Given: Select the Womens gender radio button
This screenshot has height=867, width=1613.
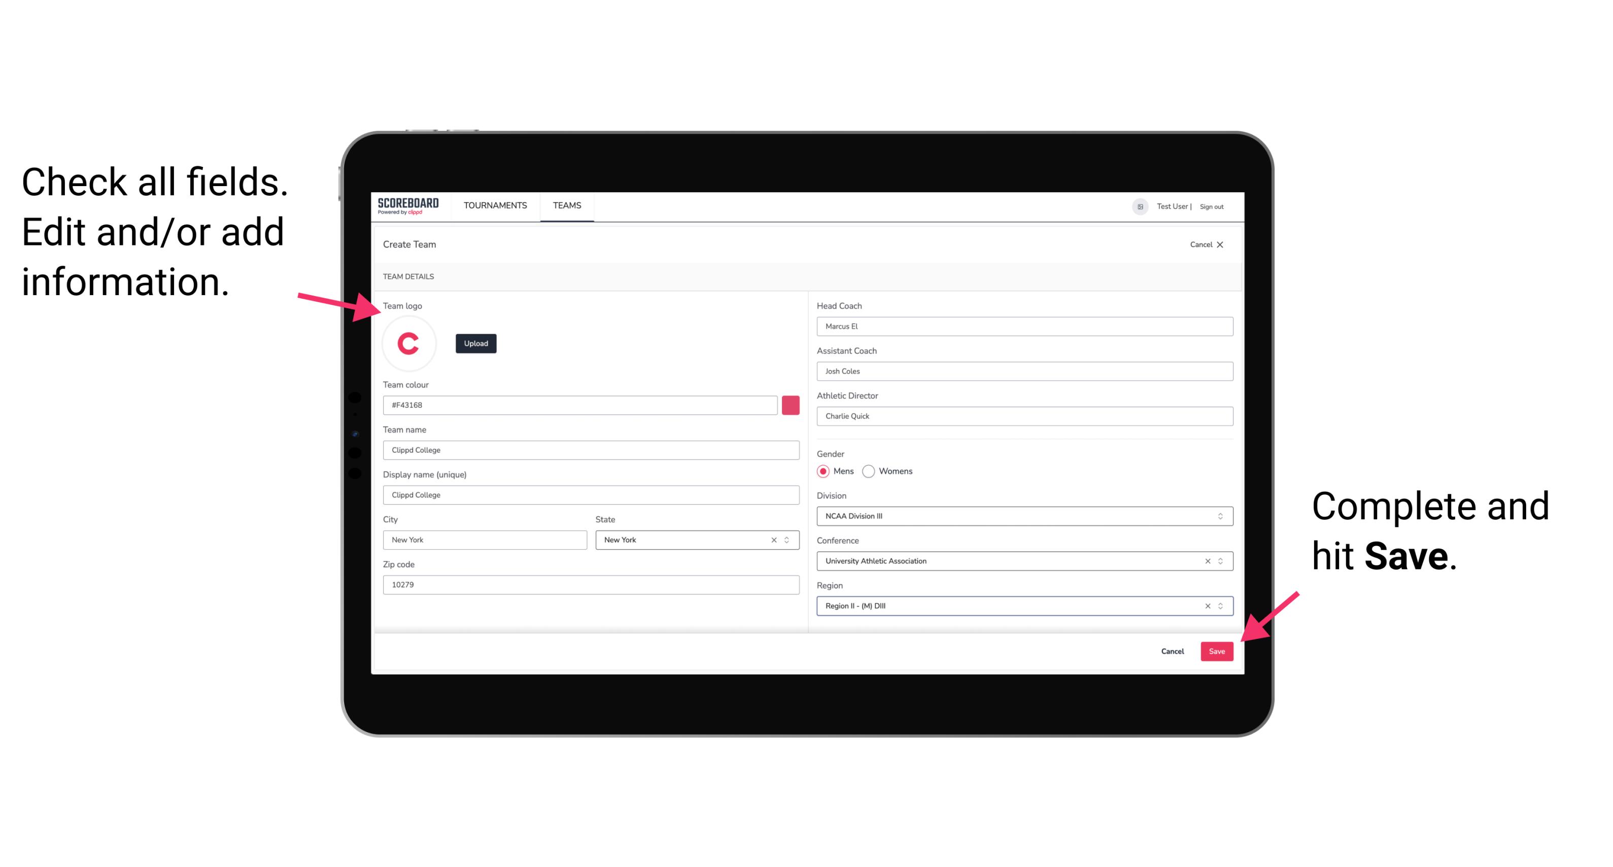Looking at the screenshot, I should 873,471.
